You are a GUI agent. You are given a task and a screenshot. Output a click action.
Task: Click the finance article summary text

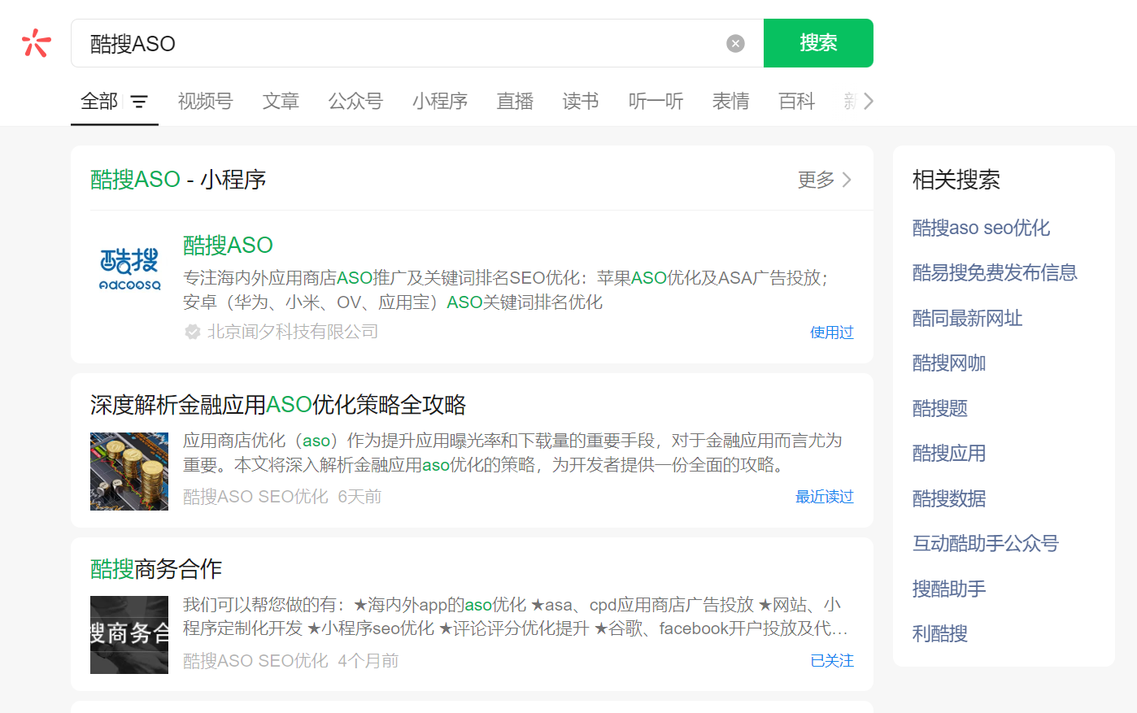(x=512, y=453)
